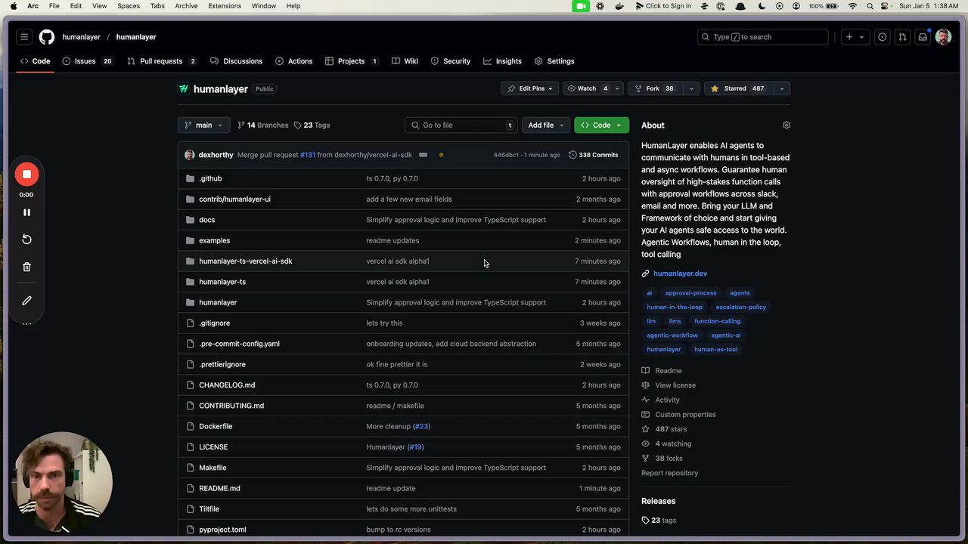This screenshot has height=544, width=968.
Task: Open the .pre-commit-config.yaml file
Action: [x=239, y=344]
